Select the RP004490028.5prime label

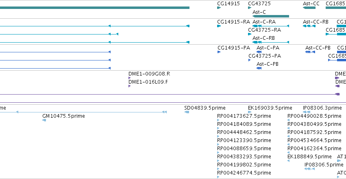314,116
